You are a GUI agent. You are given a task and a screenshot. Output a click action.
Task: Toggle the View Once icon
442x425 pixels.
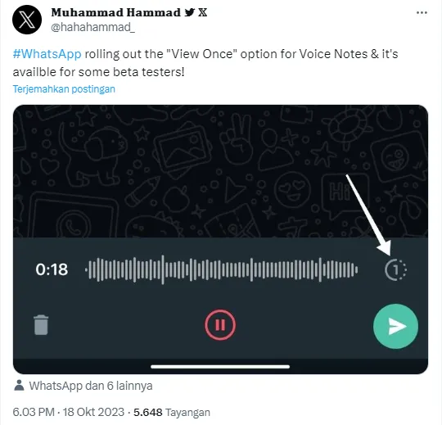(395, 269)
